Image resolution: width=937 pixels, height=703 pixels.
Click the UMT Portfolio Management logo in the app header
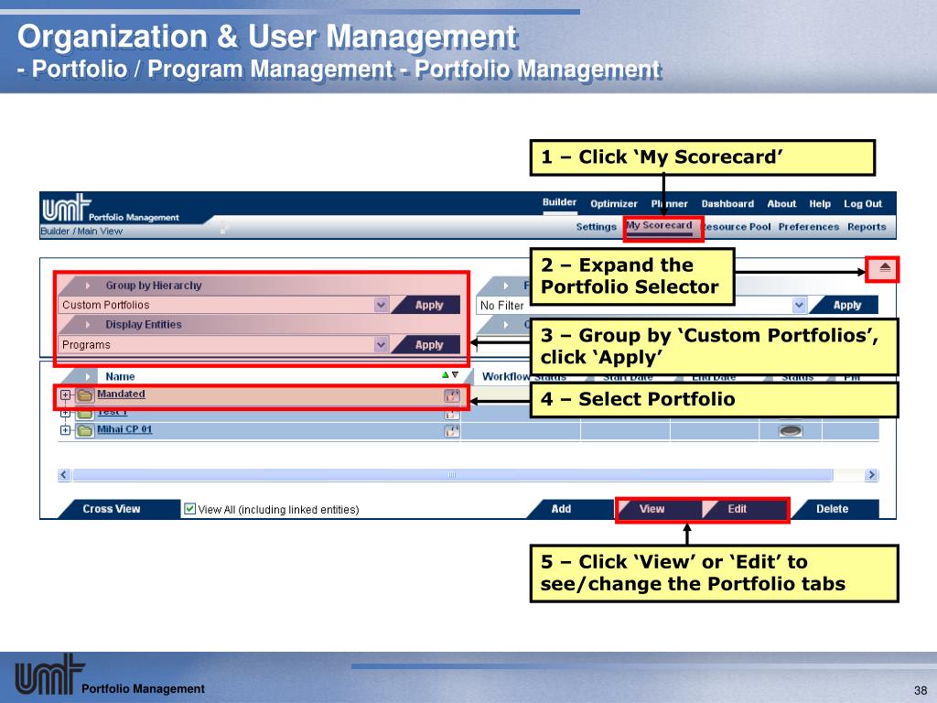click(111, 209)
